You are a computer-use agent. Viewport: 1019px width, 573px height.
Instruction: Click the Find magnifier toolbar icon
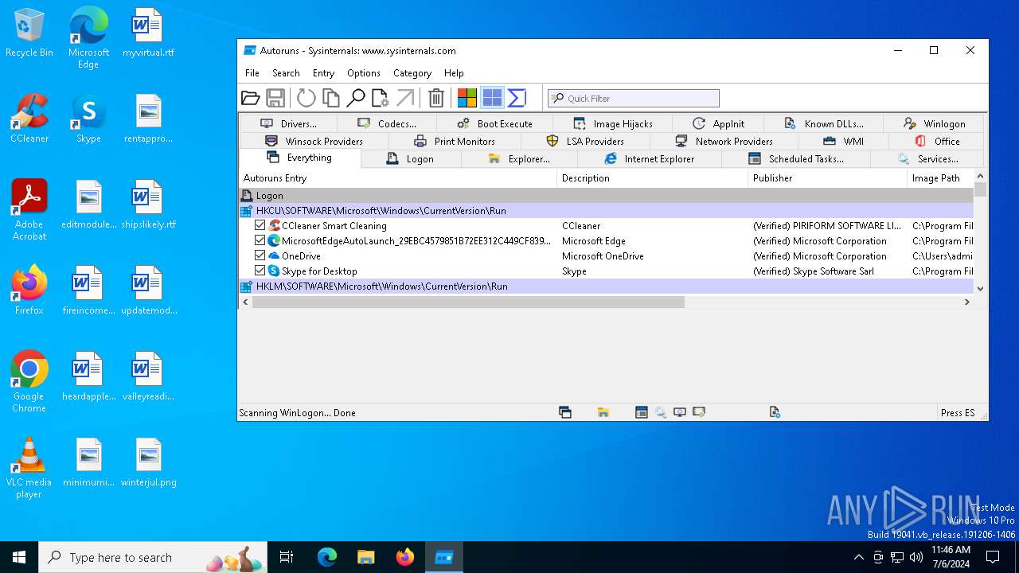tap(356, 98)
